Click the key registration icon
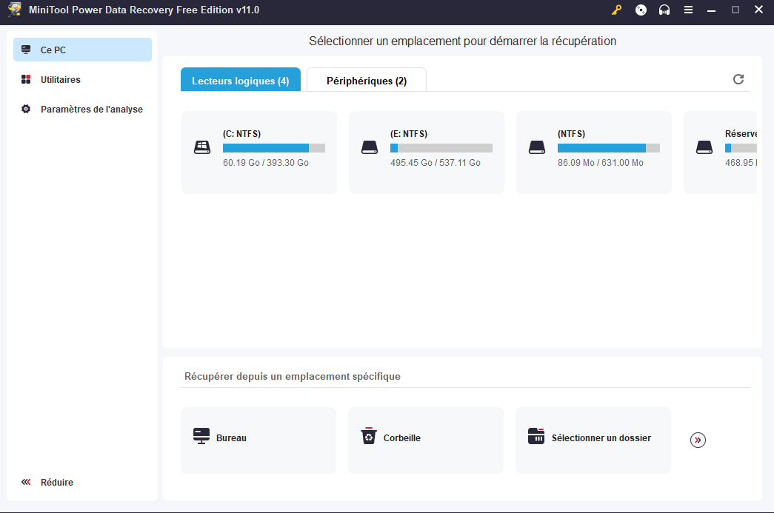Screen dimensions: 774x513 [616, 10]
